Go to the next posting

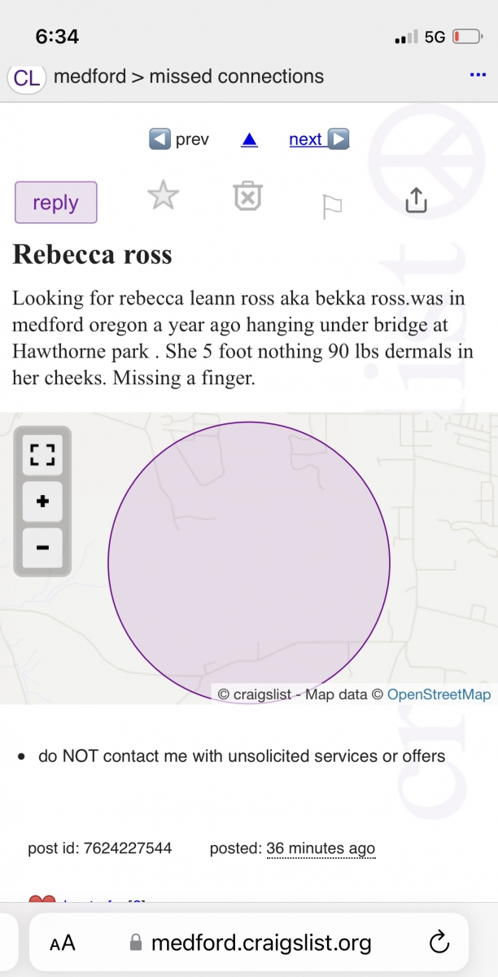click(x=318, y=139)
